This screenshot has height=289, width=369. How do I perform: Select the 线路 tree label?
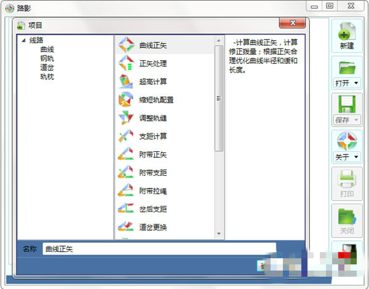36,40
